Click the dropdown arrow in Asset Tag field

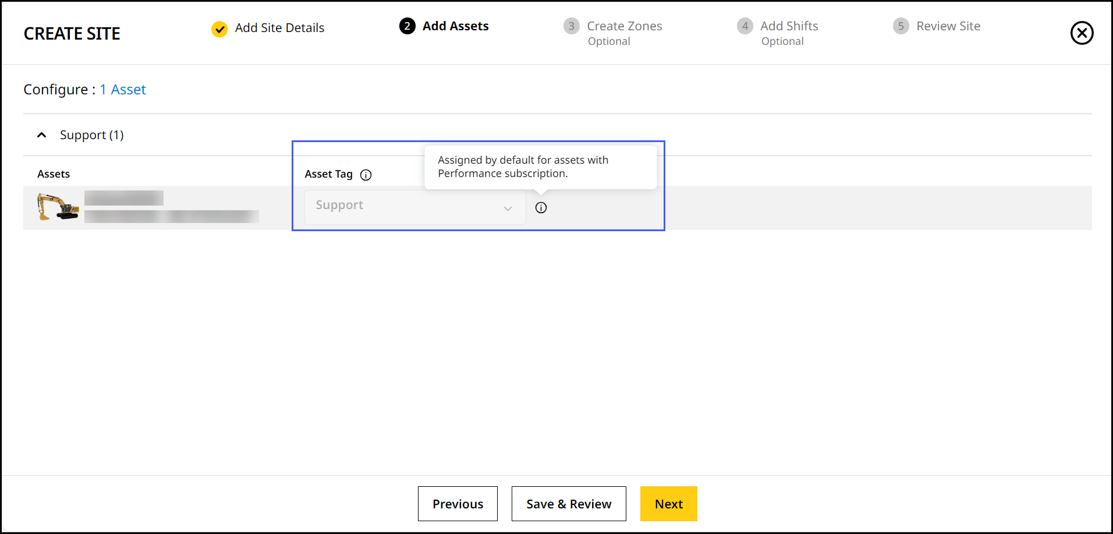(x=508, y=208)
